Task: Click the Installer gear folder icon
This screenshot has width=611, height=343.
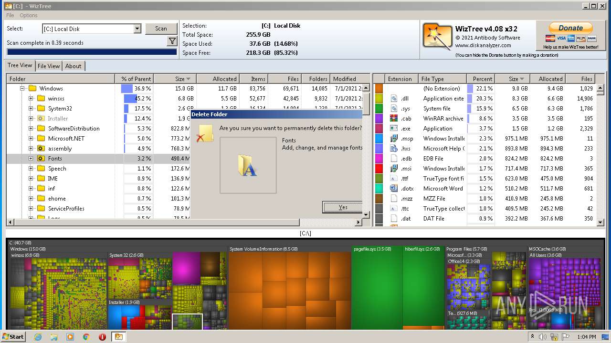Action: [x=41, y=118]
